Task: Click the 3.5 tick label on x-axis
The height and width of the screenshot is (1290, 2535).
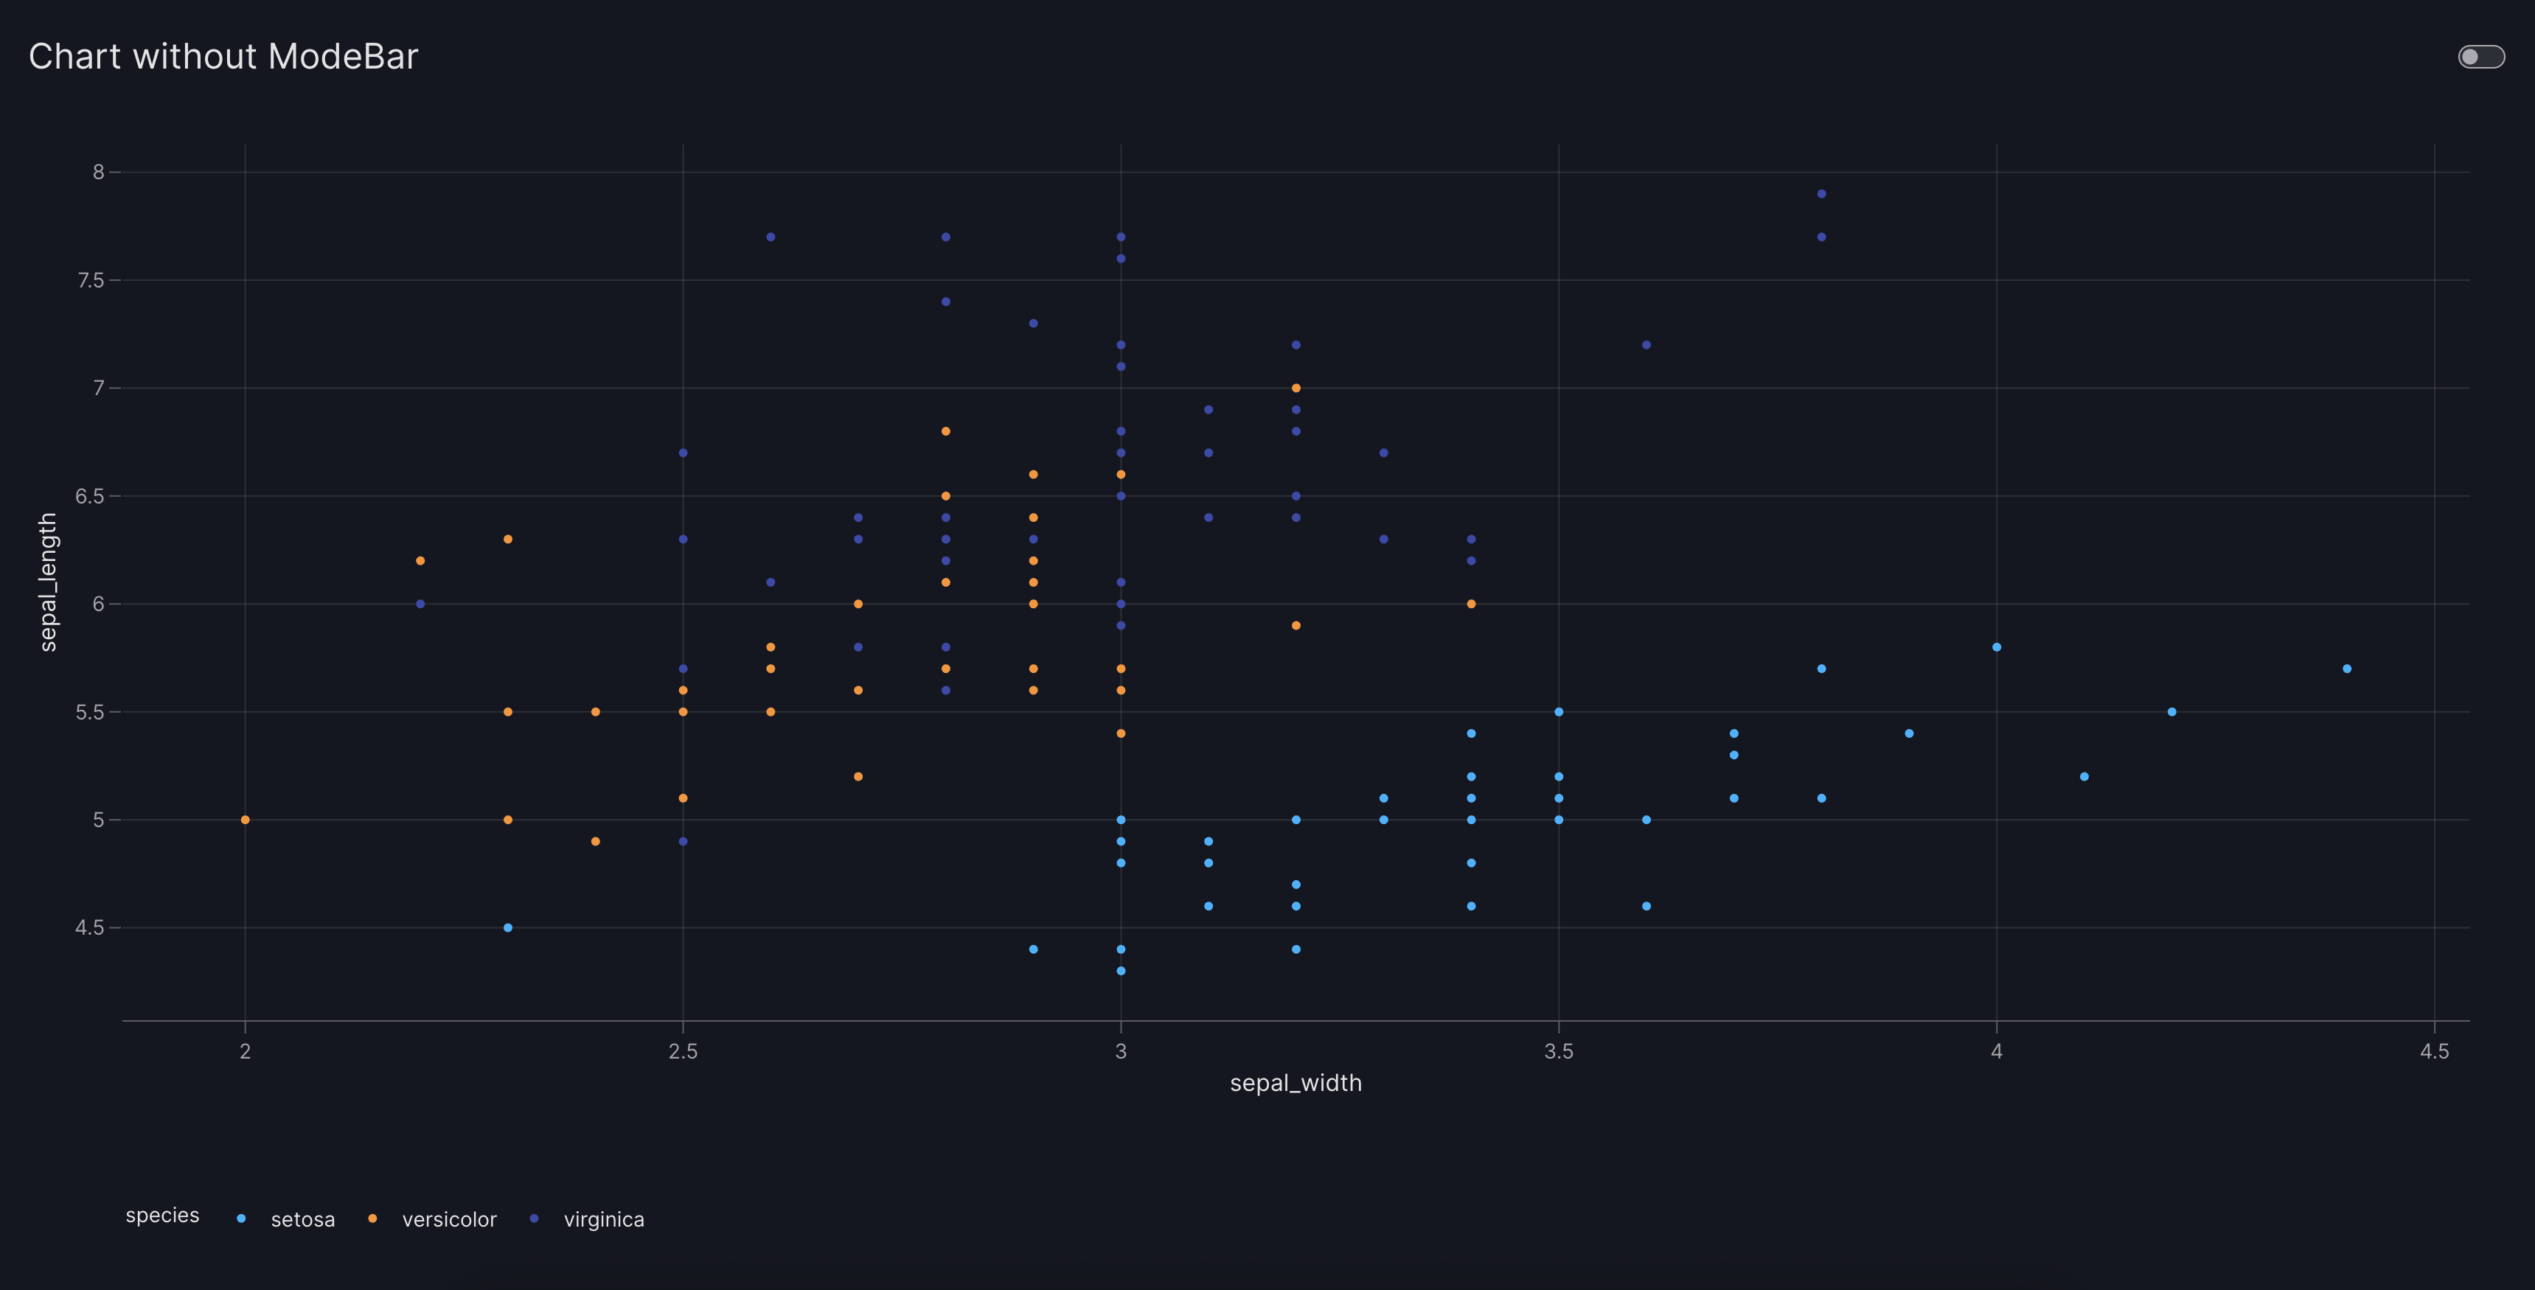Action: [x=1559, y=1051]
